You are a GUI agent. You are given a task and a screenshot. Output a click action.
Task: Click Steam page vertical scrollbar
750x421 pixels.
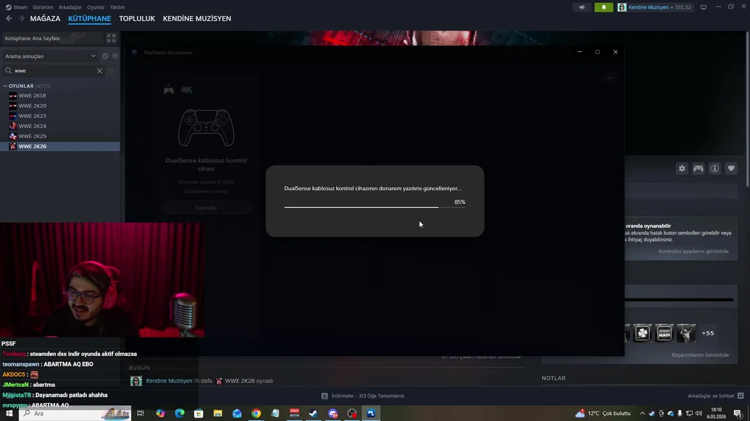[x=747, y=108]
